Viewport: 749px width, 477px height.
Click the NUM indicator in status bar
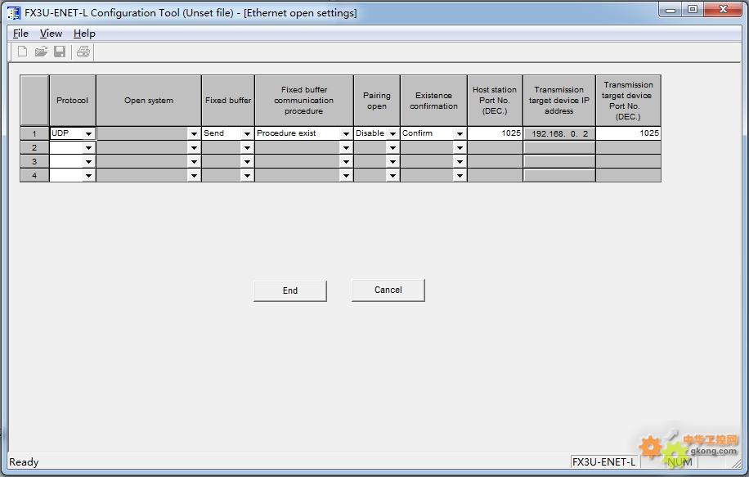click(x=679, y=462)
